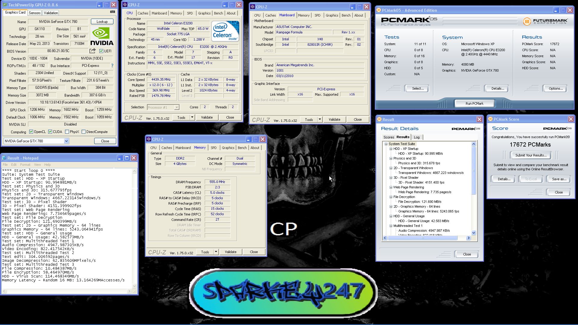
Task: Click the Core Speed value 4439.35 MHz
Action: tap(161, 80)
